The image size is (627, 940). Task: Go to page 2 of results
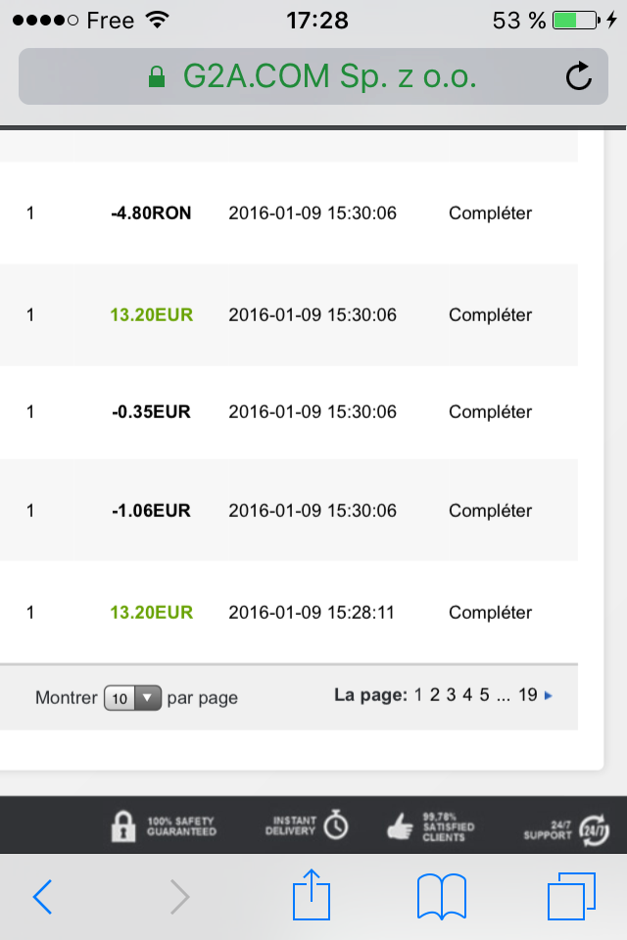pos(435,695)
